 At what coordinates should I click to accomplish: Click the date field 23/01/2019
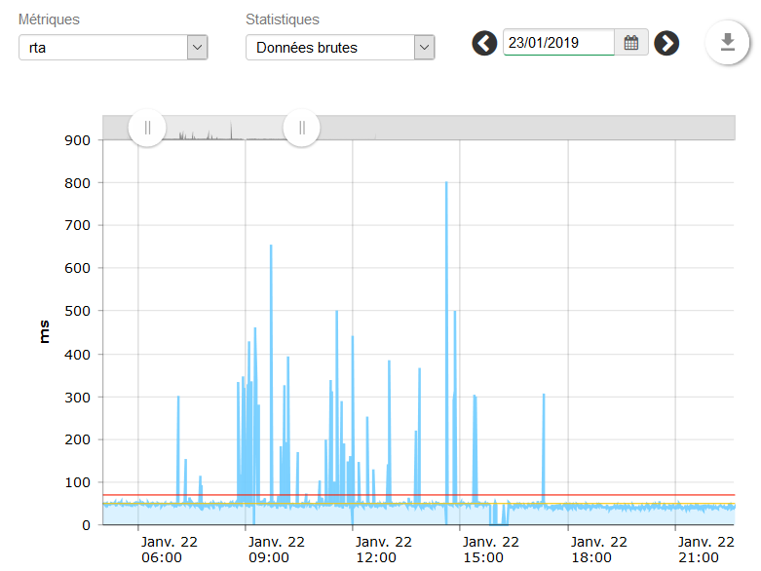(x=558, y=43)
